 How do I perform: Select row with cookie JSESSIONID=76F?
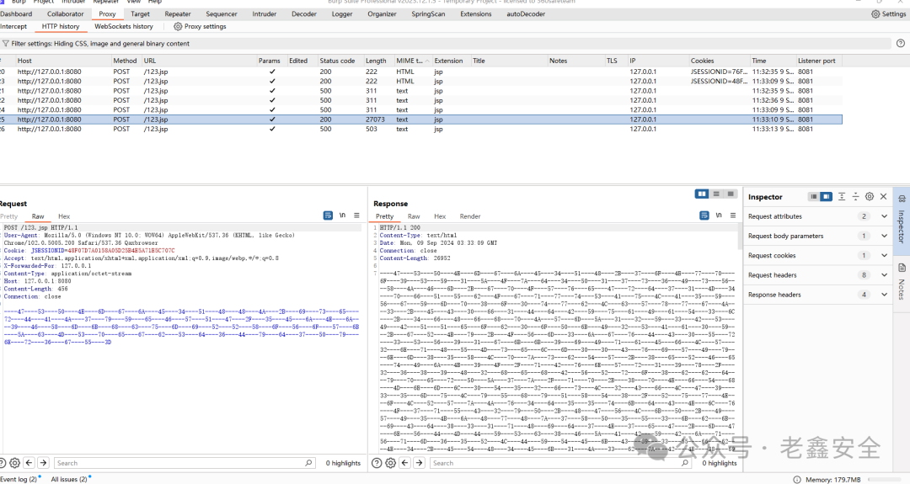(x=420, y=72)
